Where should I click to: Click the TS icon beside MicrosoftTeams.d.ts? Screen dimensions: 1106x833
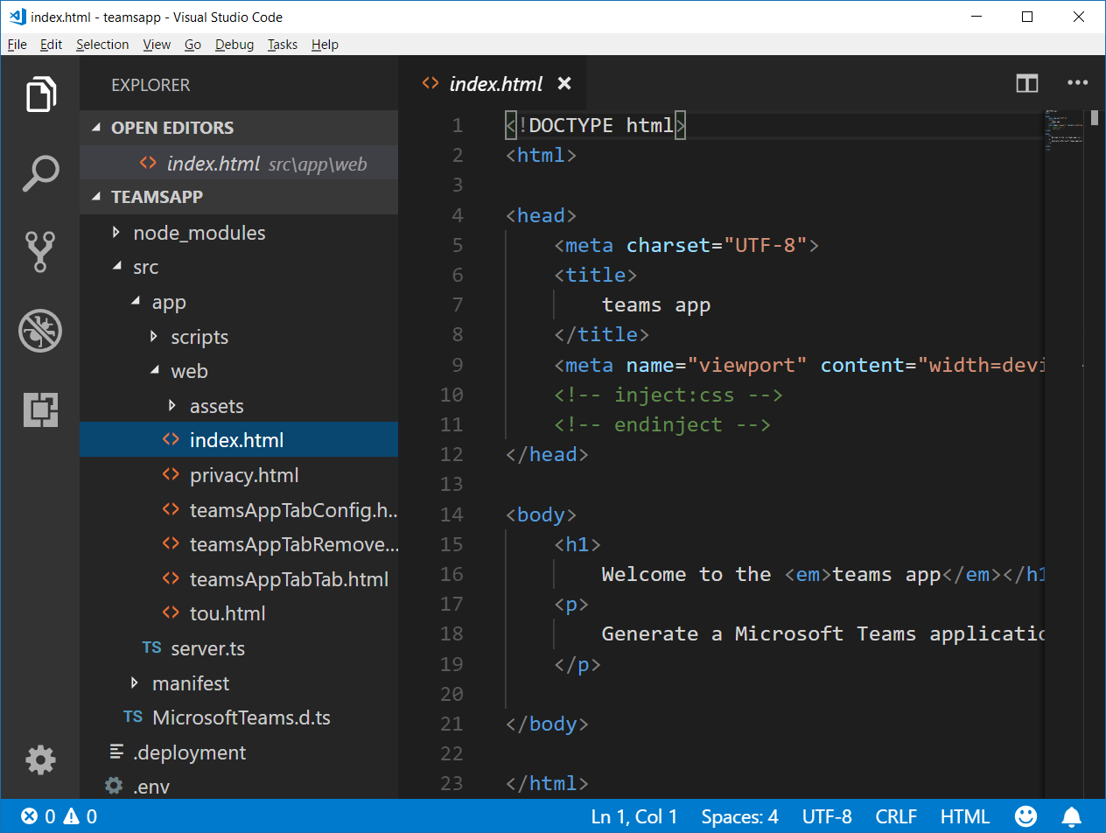coord(133,717)
